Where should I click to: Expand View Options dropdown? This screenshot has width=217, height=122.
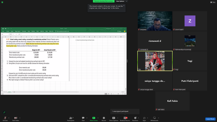click(121, 1)
